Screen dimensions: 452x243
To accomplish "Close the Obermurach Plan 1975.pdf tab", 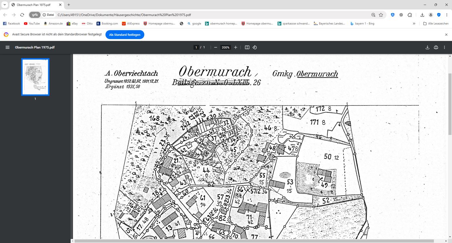I will (x=60, y=5).
